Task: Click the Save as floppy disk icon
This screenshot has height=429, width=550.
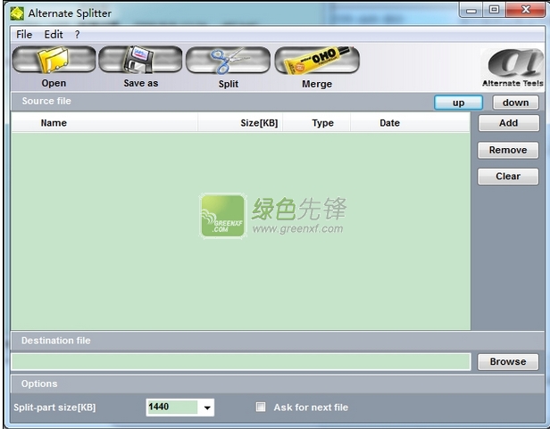Action: pos(140,60)
